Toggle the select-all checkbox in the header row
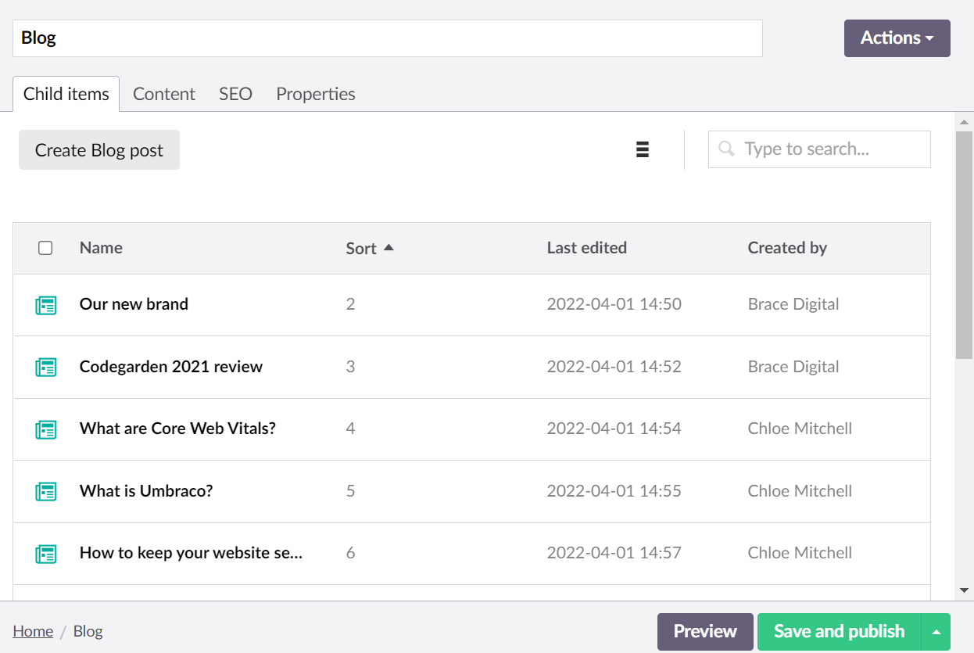The height and width of the screenshot is (653, 974). 45,247
